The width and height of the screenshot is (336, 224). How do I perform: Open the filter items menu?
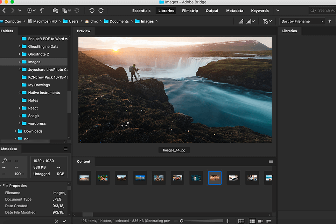(265, 21)
